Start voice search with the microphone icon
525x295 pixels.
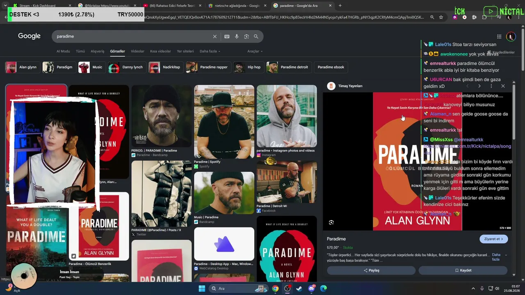(x=237, y=36)
